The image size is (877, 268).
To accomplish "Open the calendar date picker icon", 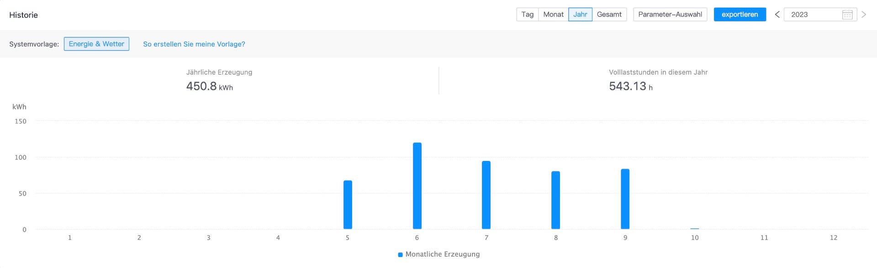I will coord(847,15).
